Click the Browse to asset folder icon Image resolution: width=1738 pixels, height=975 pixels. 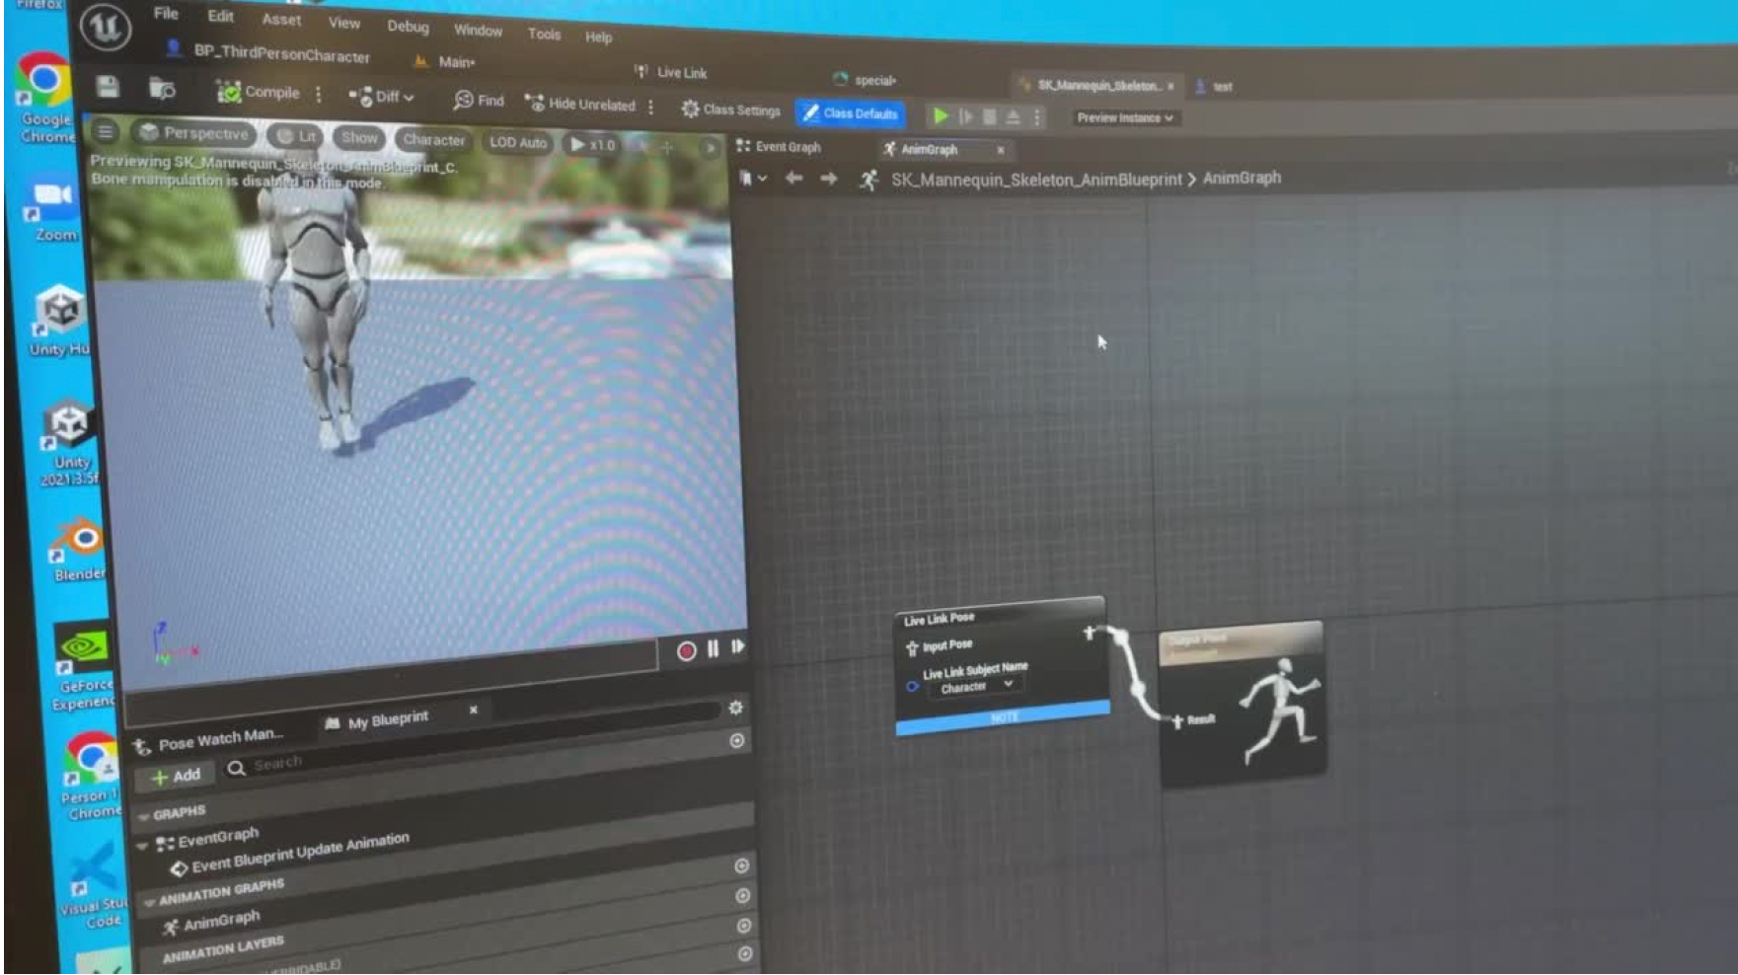coord(162,90)
